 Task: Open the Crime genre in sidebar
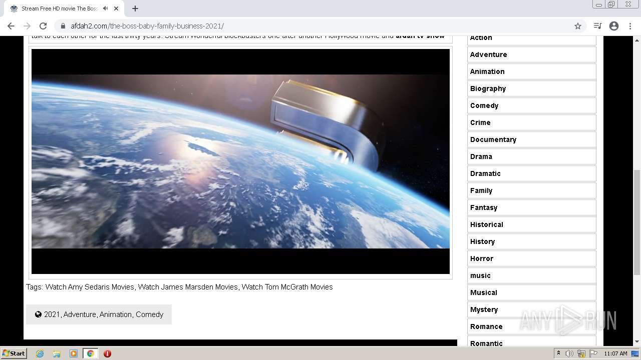531,122
